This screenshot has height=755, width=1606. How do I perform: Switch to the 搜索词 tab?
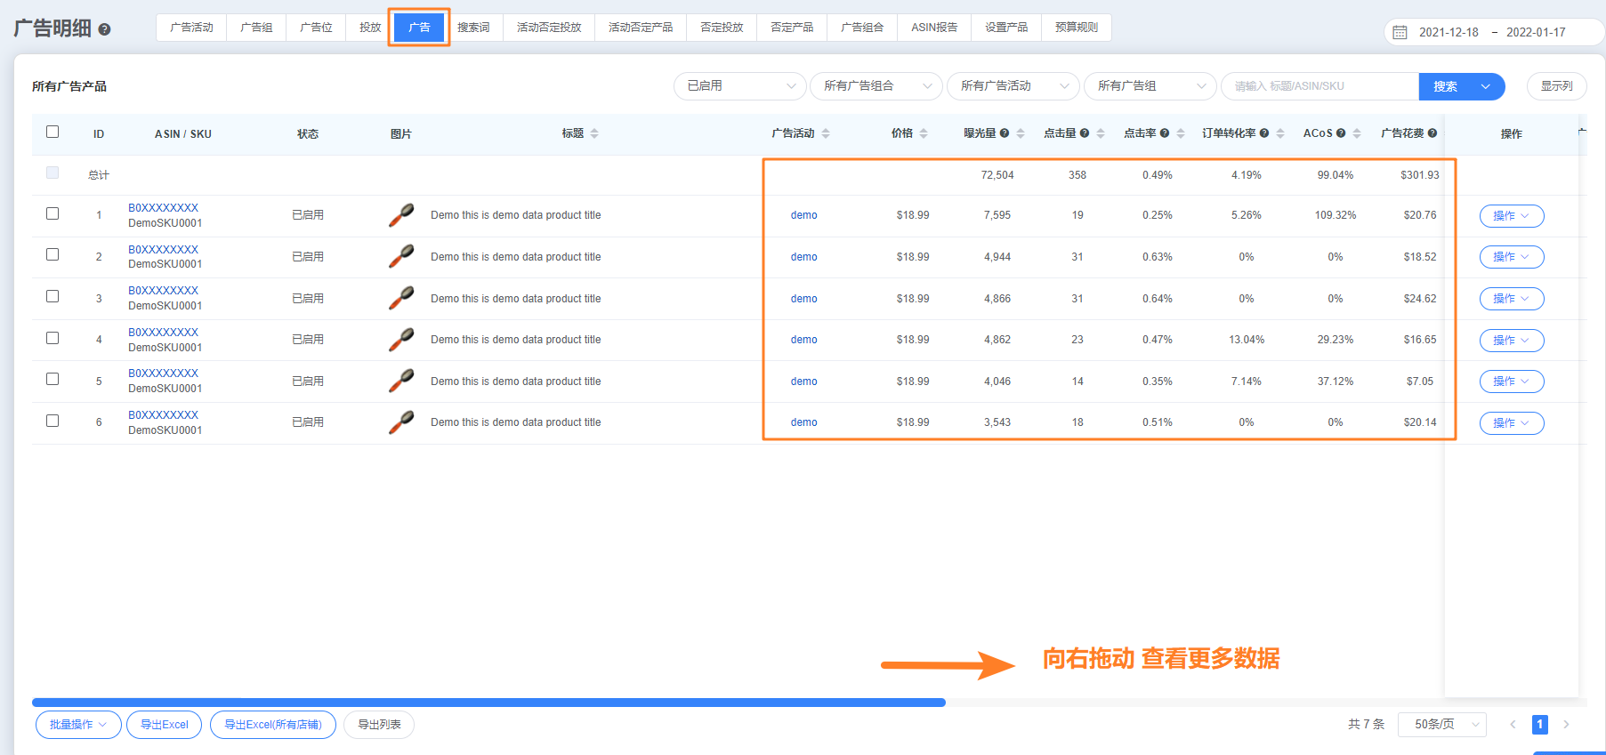473,28
